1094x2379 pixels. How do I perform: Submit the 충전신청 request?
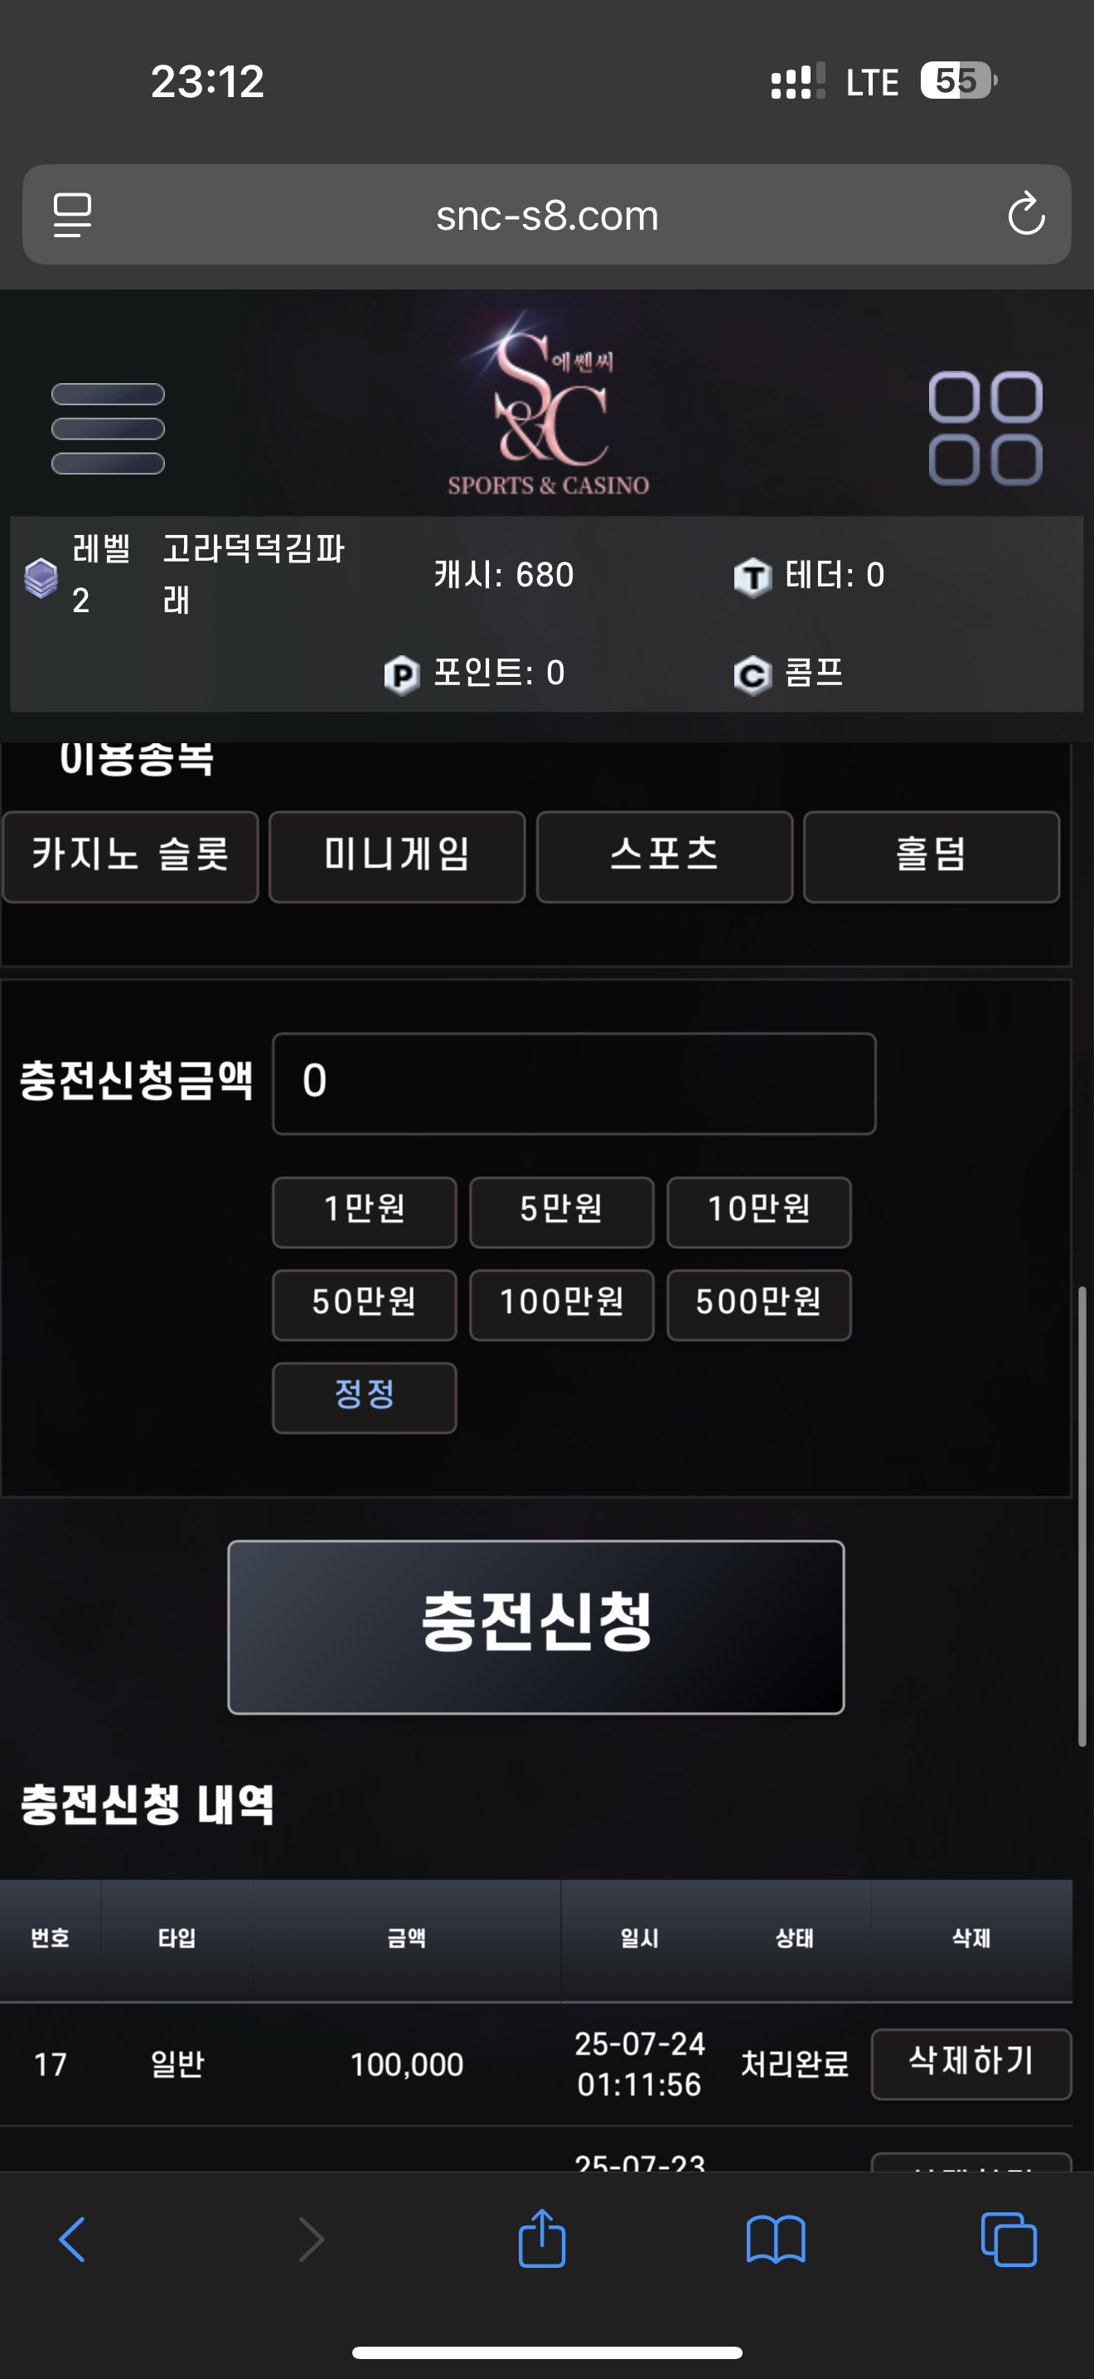536,1627
